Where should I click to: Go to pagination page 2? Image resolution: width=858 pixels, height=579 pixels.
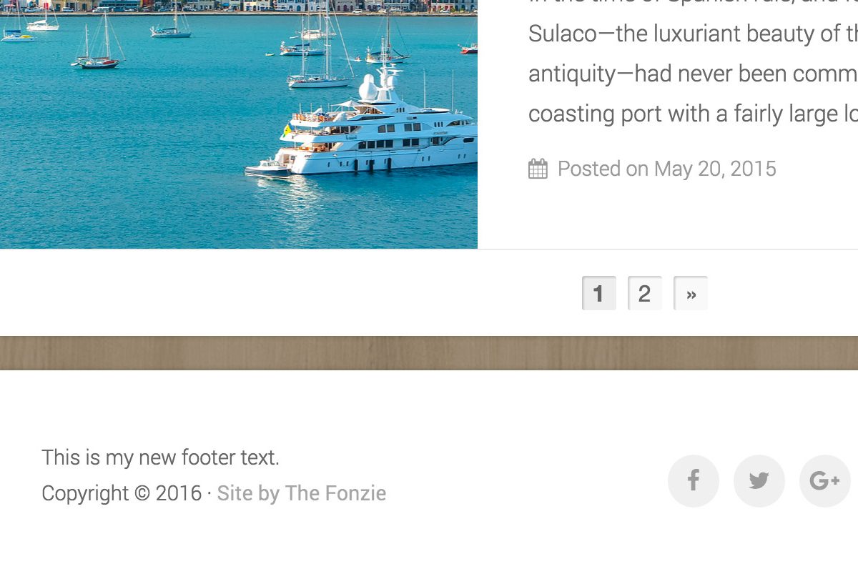[645, 293]
